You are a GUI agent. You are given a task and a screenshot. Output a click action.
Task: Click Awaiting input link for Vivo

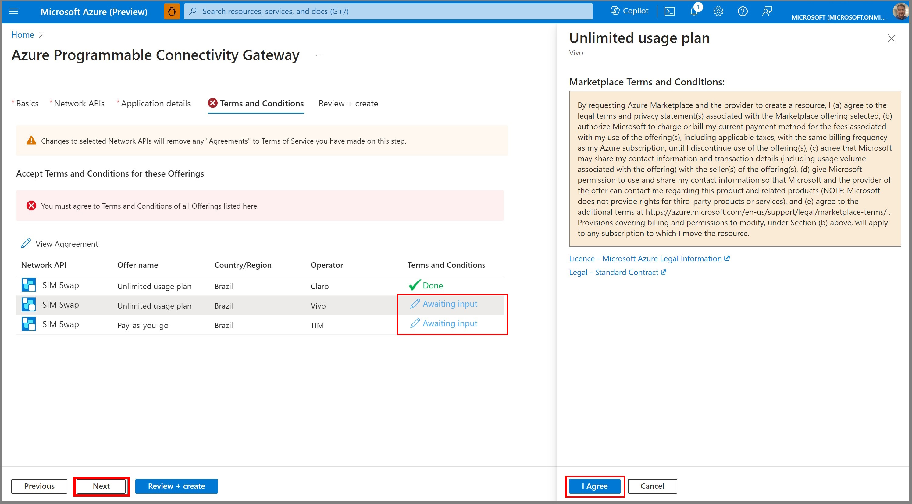point(450,304)
